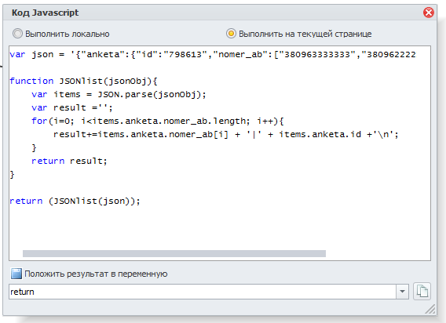Click the return (JSONlist(json)); line
The height and width of the screenshot is (323, 446).
75,201
